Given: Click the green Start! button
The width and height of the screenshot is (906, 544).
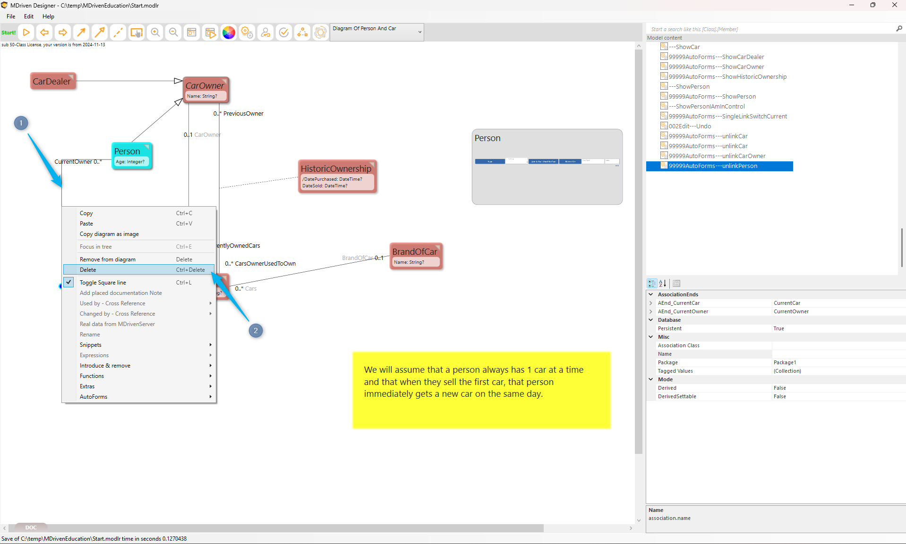Looking at the screenshot, I should pyautogui.click(x=9, y=33).
